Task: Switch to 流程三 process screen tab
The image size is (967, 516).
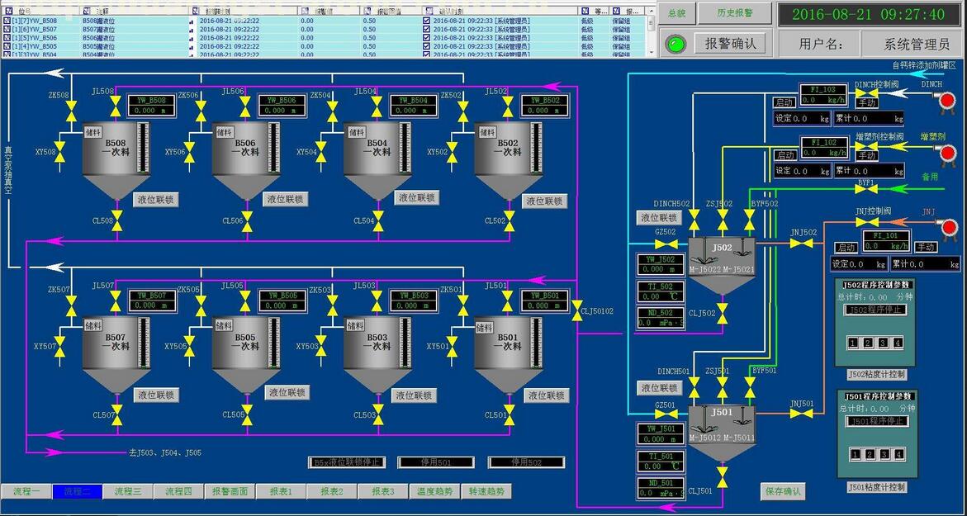Action: (127, 491)
